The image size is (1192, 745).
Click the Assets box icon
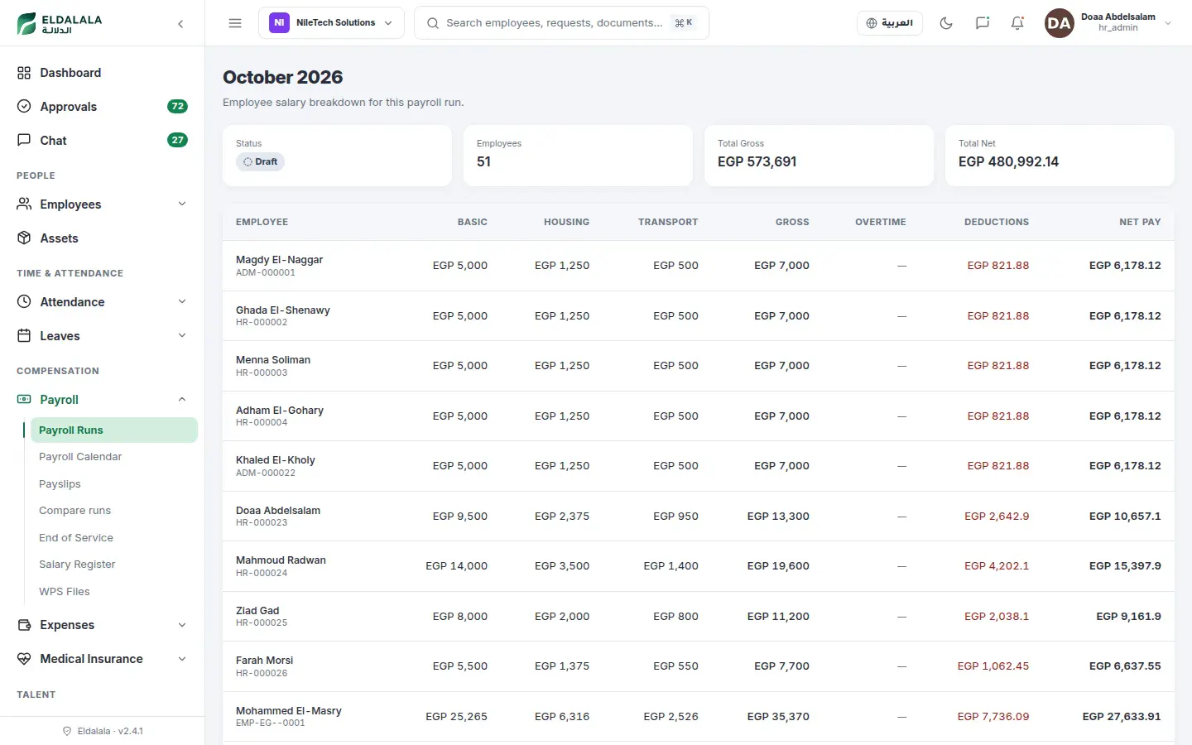pyautogui.click(x=24, y=238)
